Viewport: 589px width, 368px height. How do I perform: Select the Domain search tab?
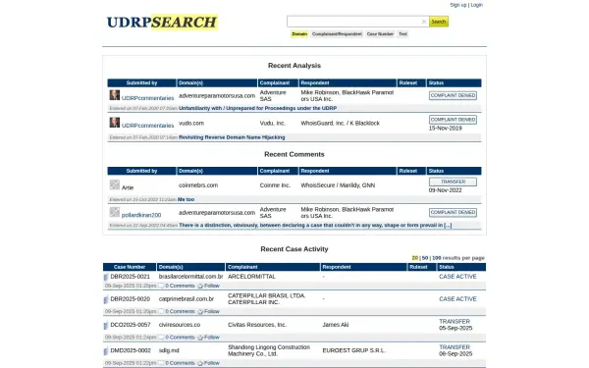(299, 34)
